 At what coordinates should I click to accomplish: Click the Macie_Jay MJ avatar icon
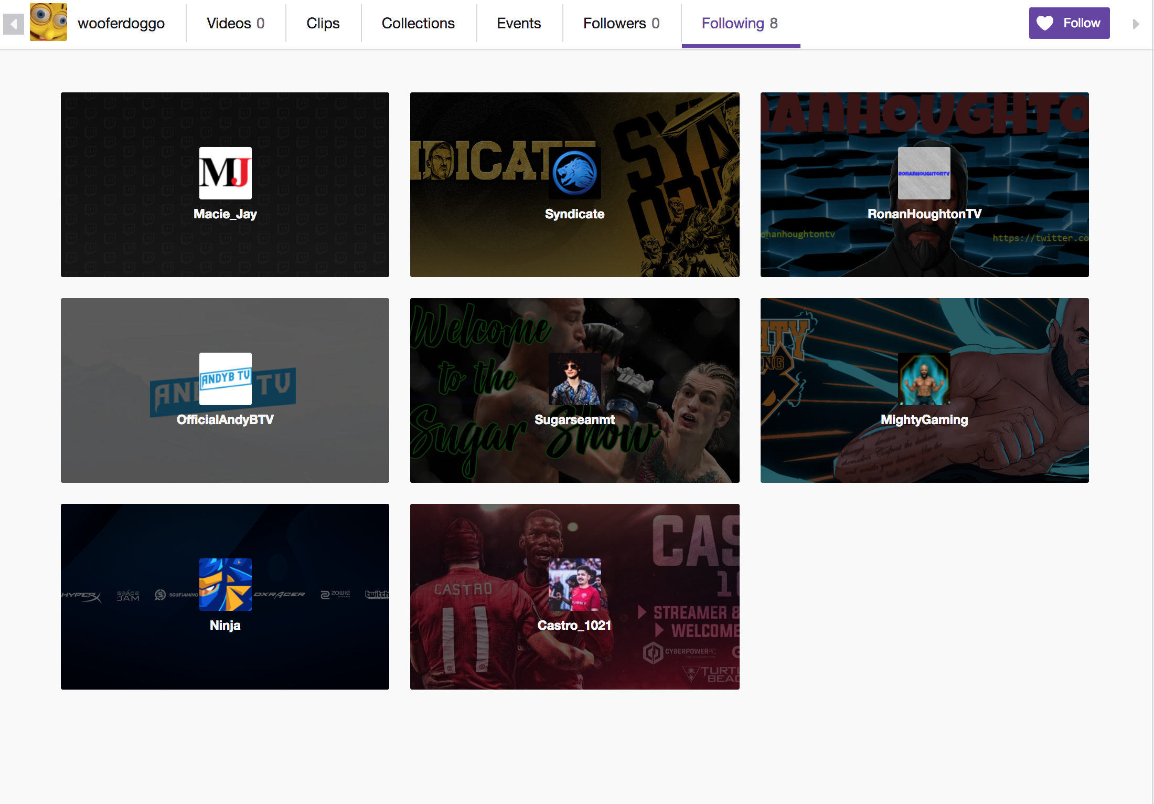(225, 173)
